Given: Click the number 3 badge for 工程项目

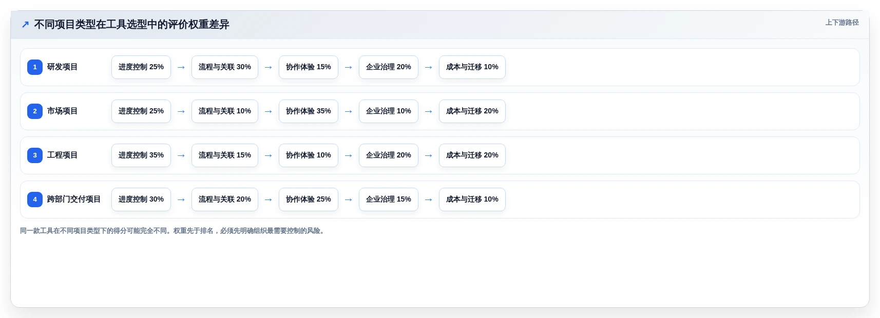Looking at the screenshot, I should pos(35,155).
